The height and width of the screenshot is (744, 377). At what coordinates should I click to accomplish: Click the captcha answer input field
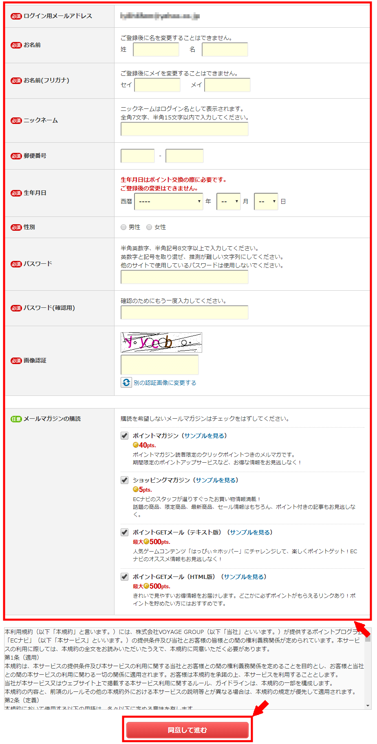tap(160, 365)
